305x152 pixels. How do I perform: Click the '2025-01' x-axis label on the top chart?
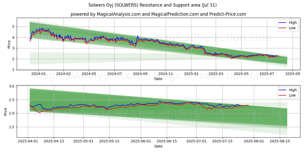[x=191, y=74]
